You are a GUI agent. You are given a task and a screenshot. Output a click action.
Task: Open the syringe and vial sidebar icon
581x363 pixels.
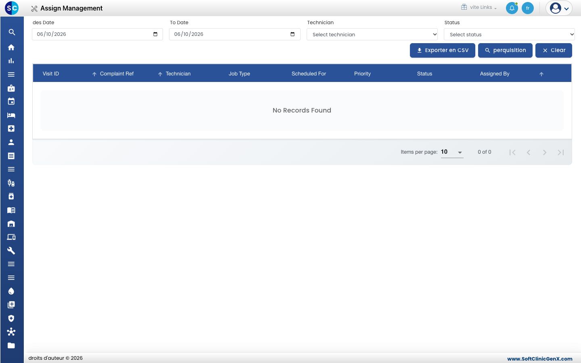pyautogui.click(x=11, y=183)
